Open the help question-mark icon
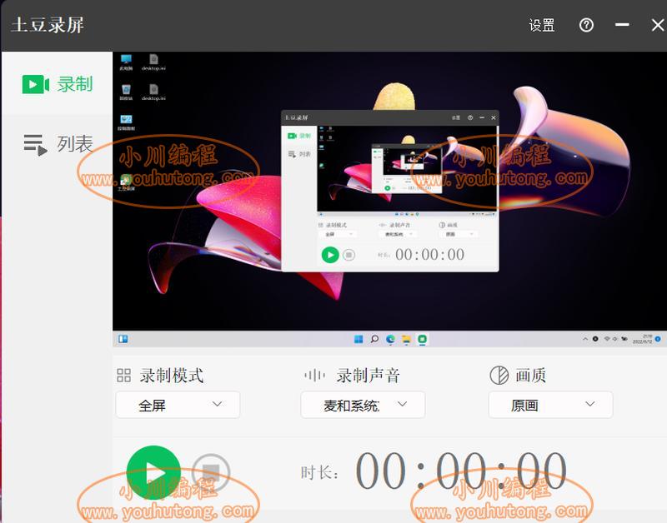Screen dimensions: 667x523 [x=586, y=25]
